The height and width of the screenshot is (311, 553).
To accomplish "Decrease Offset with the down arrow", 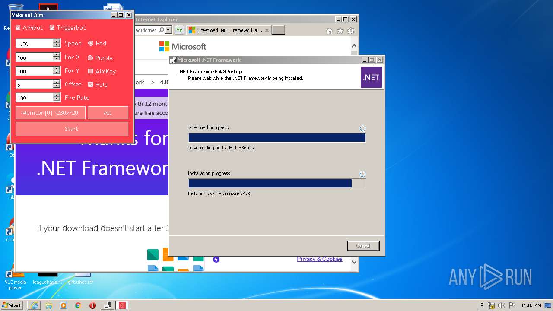I will click(x=57, y=86).
